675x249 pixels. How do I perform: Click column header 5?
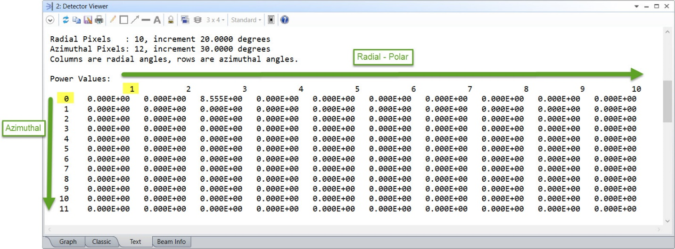click(x=357, y=88)
